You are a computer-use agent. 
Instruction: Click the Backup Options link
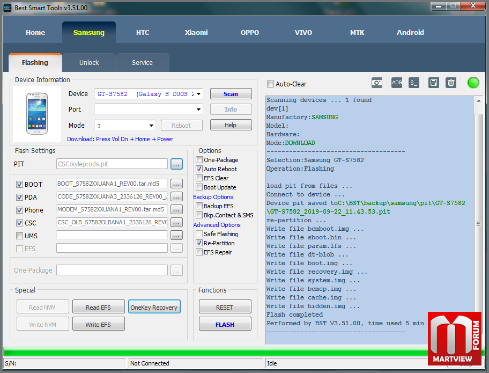(213, 197)
